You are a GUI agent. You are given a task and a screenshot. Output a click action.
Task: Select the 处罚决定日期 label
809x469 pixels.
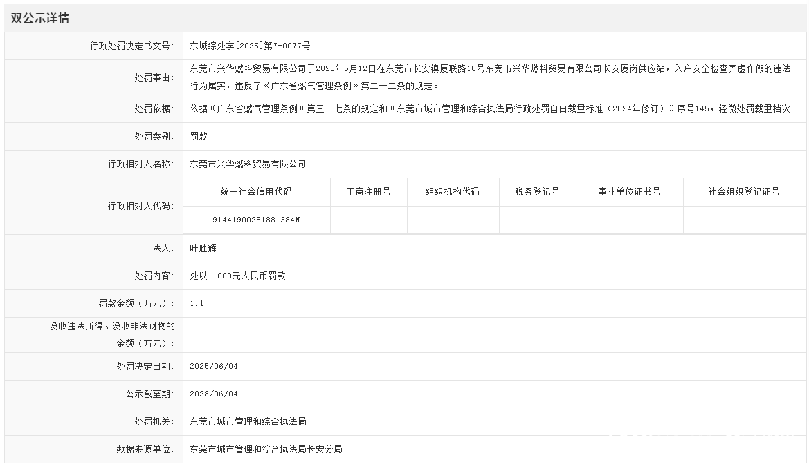coord(145,367)
